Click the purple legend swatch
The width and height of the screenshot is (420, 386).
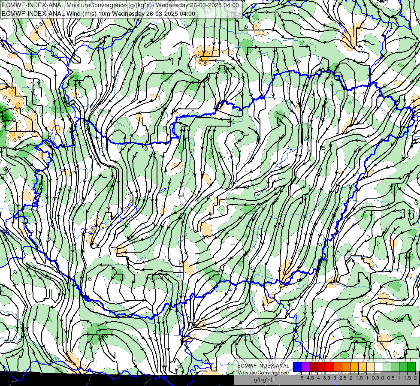tap(305, 367)
